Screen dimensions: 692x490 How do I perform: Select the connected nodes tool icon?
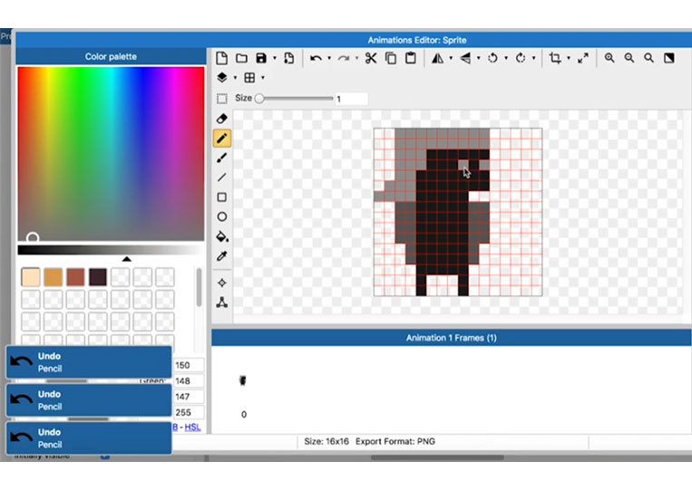tap(222, 303)
